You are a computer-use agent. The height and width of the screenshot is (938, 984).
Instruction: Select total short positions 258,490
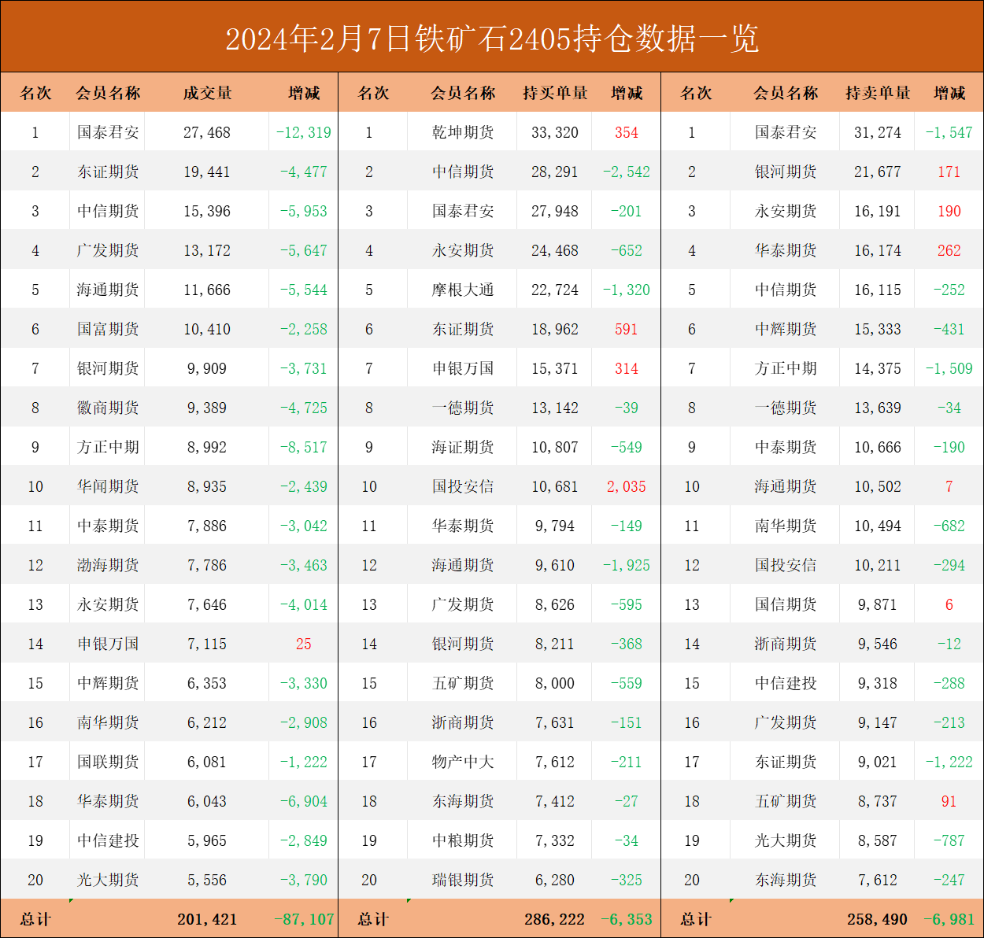(878, 919)
